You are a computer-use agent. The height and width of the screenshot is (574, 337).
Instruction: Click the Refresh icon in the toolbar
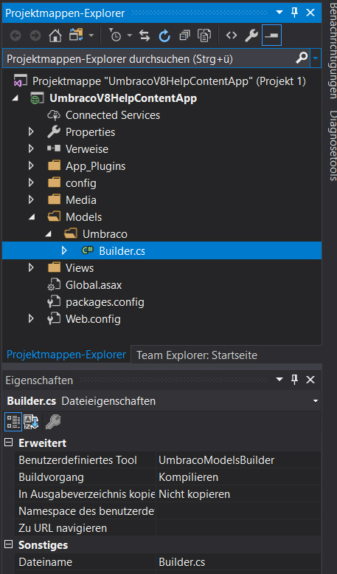point(164,35)
